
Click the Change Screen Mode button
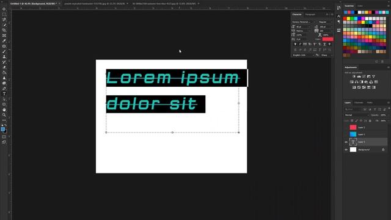(4, 142)
